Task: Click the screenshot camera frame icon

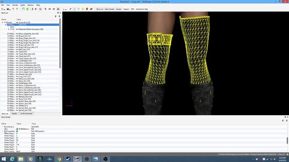Action: click(x=58, y=9)
